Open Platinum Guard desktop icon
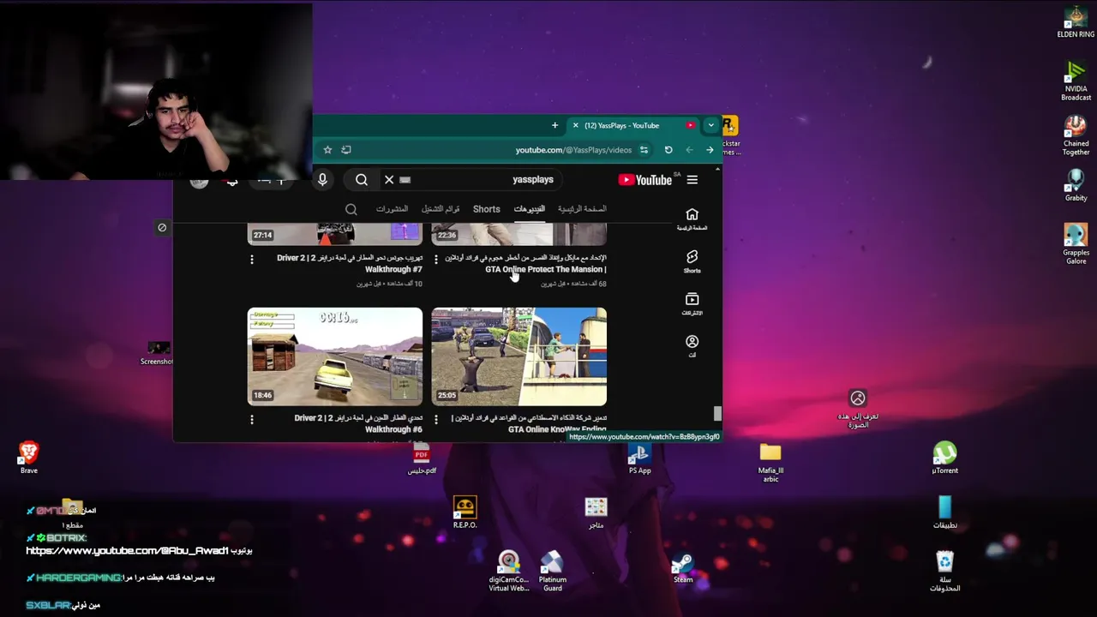The width and height of the screenshot is (1097, 617). coord(553,572)
